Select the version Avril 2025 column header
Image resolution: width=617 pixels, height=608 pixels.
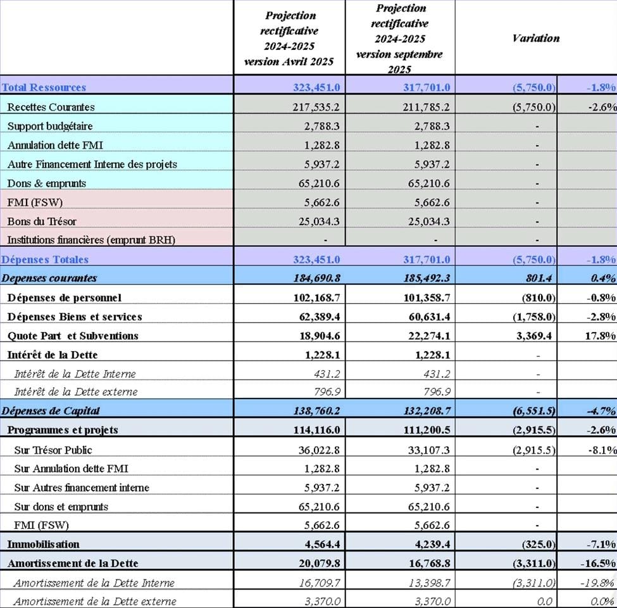point(289,39)
